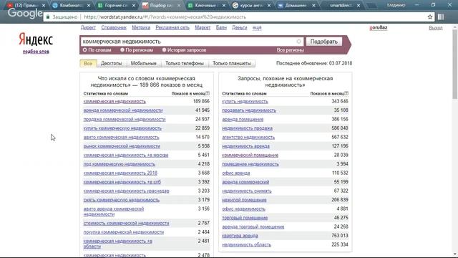Close the 'курсы англ' Google tab
This screenshot has height=258, width=458.
tap(269, 5)
